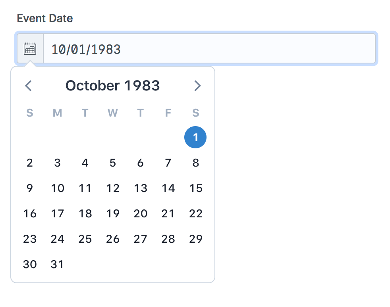Screen dimensions: 390x307
Task: Go to the previous month with left chevron
Action: [x=28, y=86]
